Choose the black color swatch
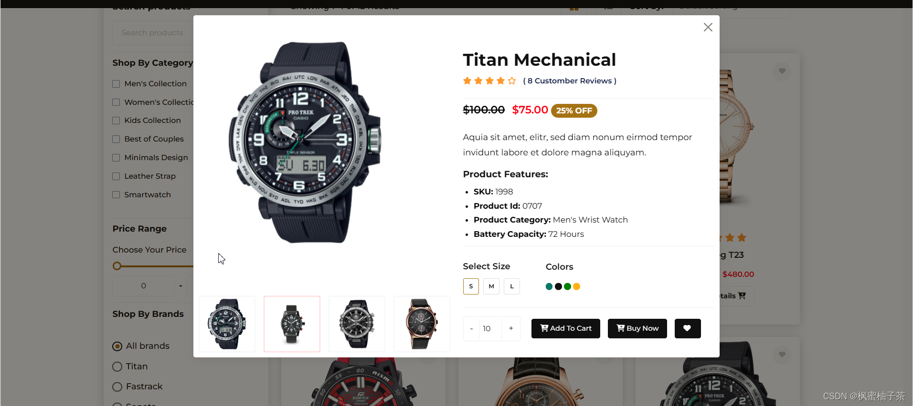The height and width of the screenshot is (406, 913). (558, 286)
